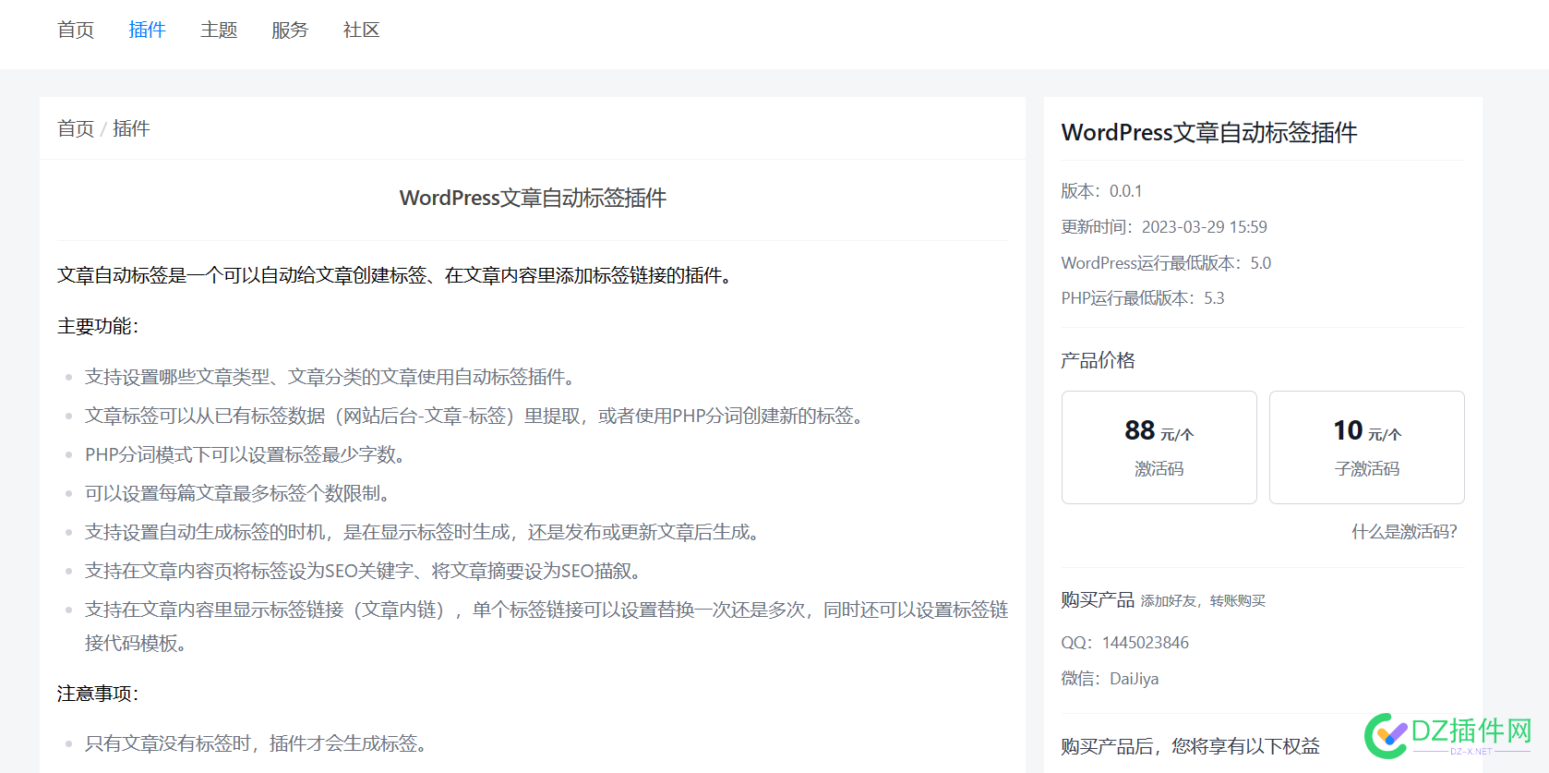Select the 88 元/个 激活码 price card
Screen dimensions: 1549x773
click(x=1159, y=447)
